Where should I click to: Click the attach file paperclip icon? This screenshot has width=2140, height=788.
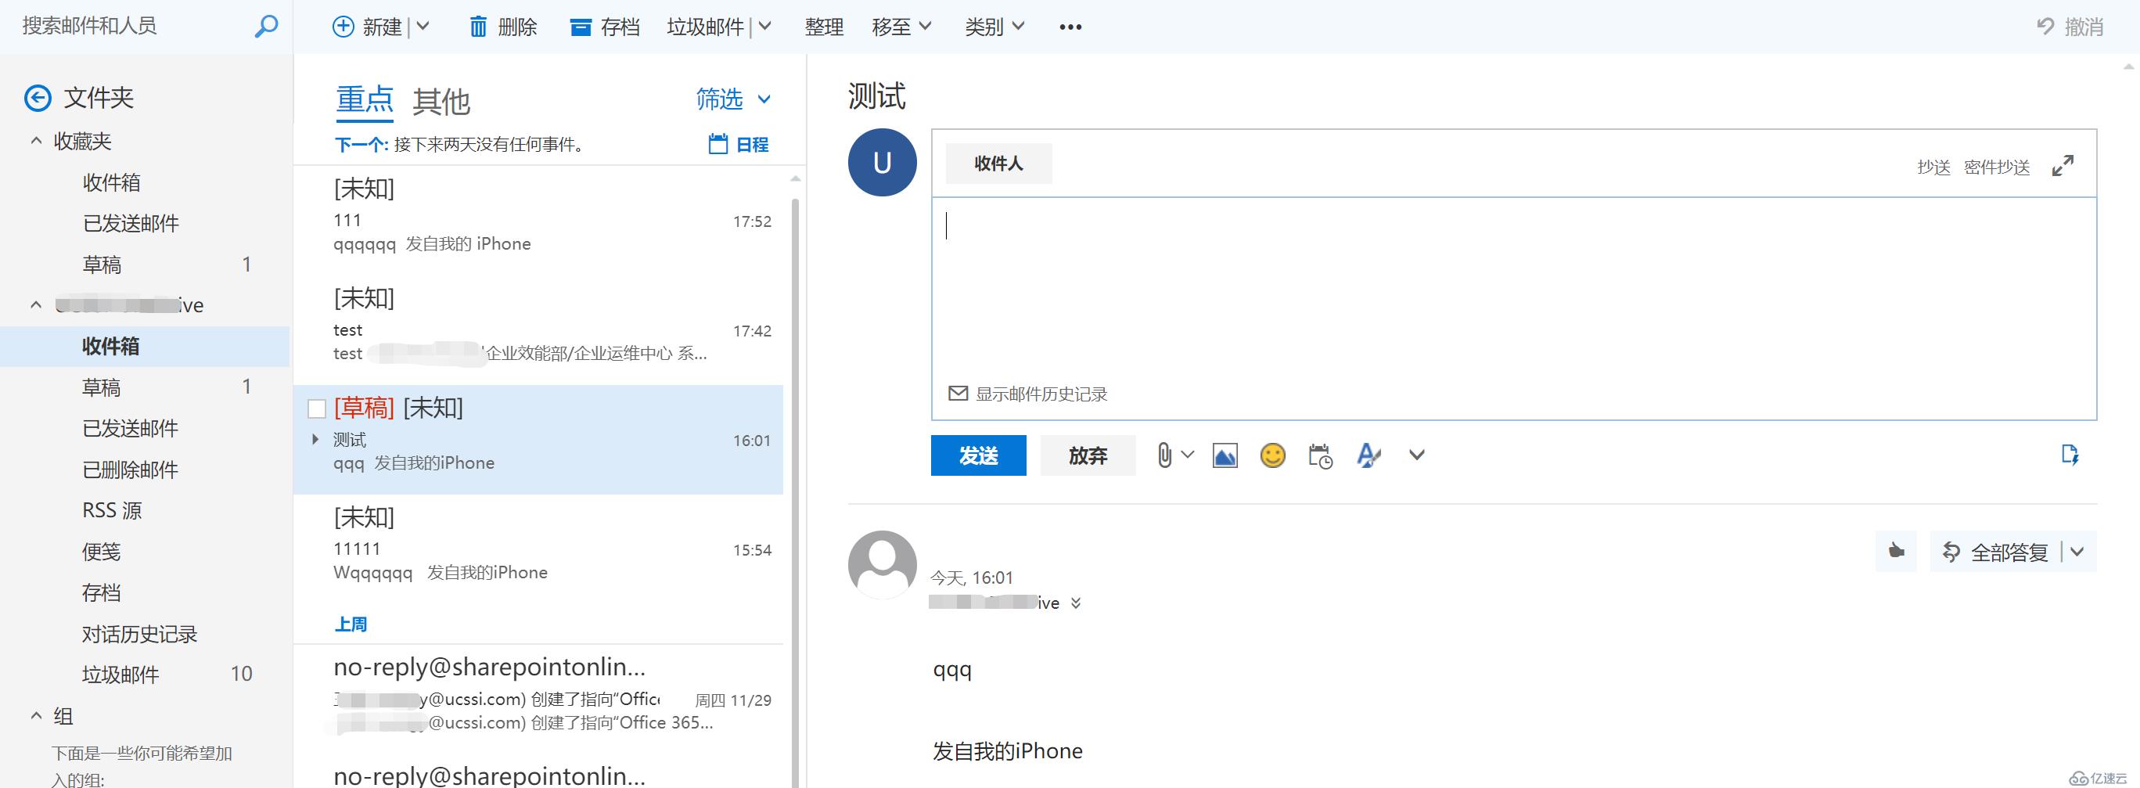(x=1165, y=455)
